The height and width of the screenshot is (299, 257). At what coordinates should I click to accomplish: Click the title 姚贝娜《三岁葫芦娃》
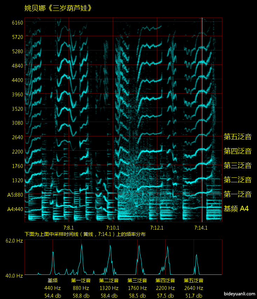tap(58, 8)
